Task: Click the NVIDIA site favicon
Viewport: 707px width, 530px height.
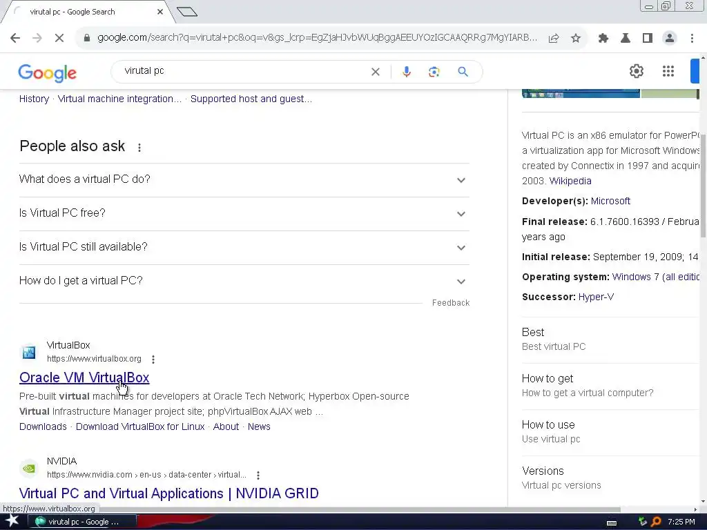Action: 29,469
